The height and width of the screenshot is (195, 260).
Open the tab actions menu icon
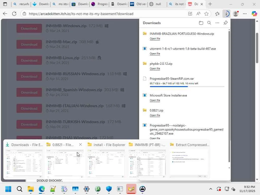[x=5, y=4]
